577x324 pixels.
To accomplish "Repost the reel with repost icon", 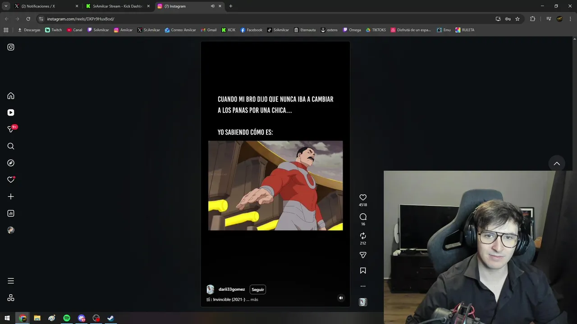I will point(363,236).
